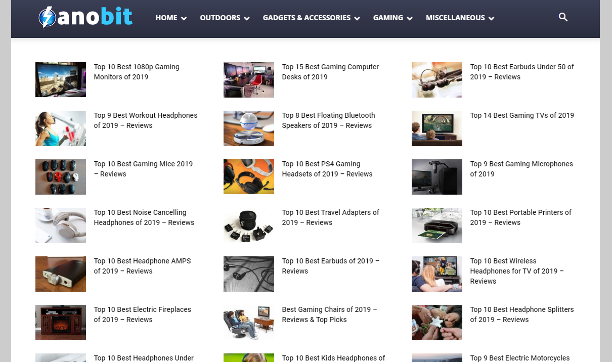Open 'Top 10 Best Wireless Headphones for TV' title
The height and width of the screenshot is (362, 612).
(x=517, y=271)
